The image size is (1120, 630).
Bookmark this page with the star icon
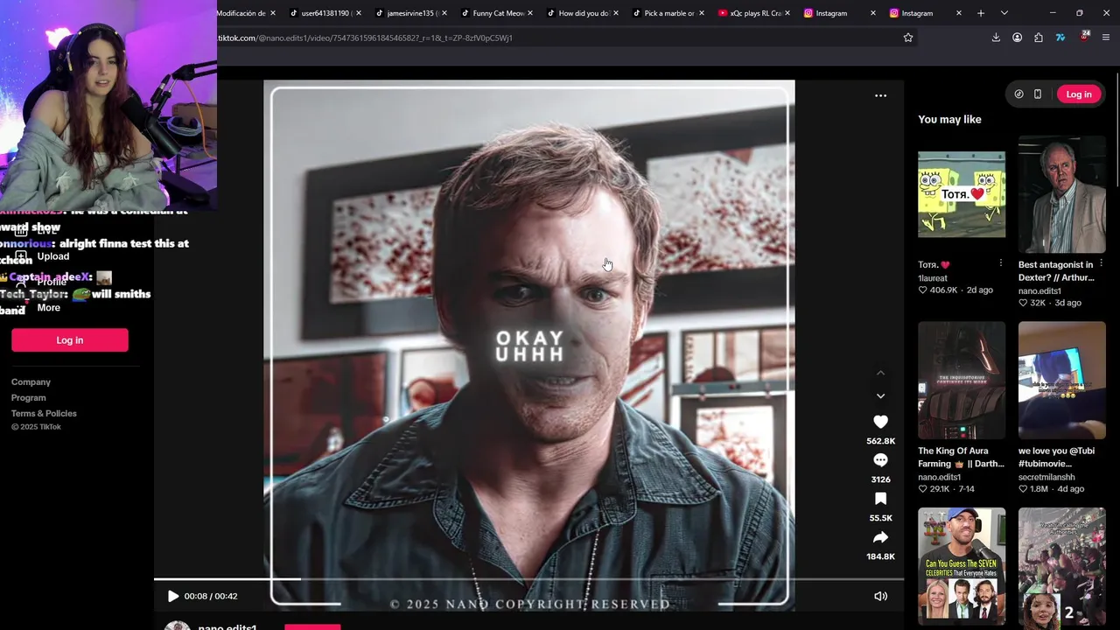click(907, 38)
